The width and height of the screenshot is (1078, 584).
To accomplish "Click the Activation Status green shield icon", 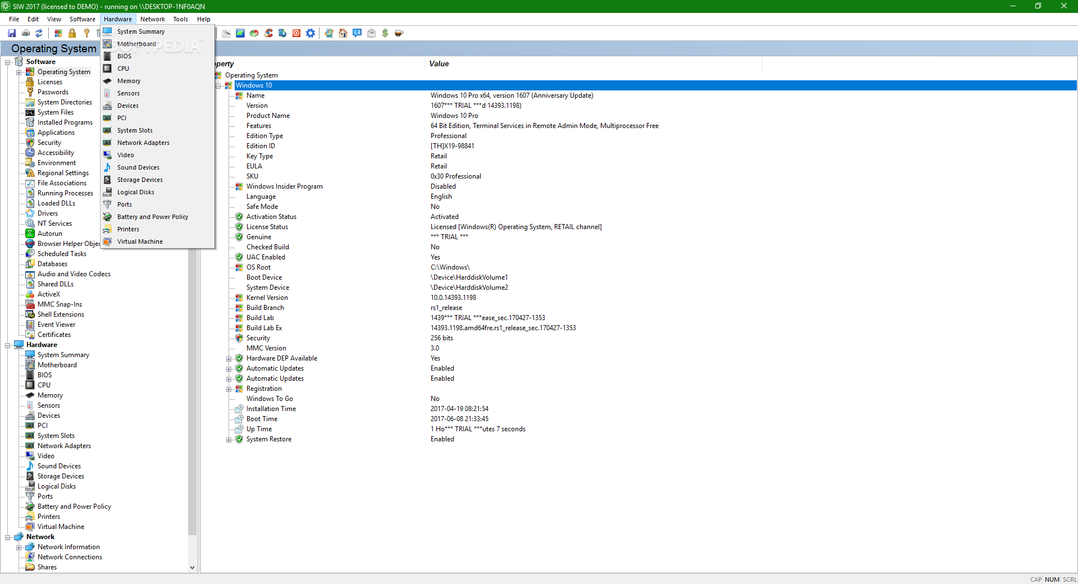I will pyautogui.click(x=239, y=217).
